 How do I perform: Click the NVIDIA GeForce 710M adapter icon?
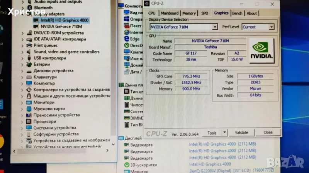coord(36,27)
